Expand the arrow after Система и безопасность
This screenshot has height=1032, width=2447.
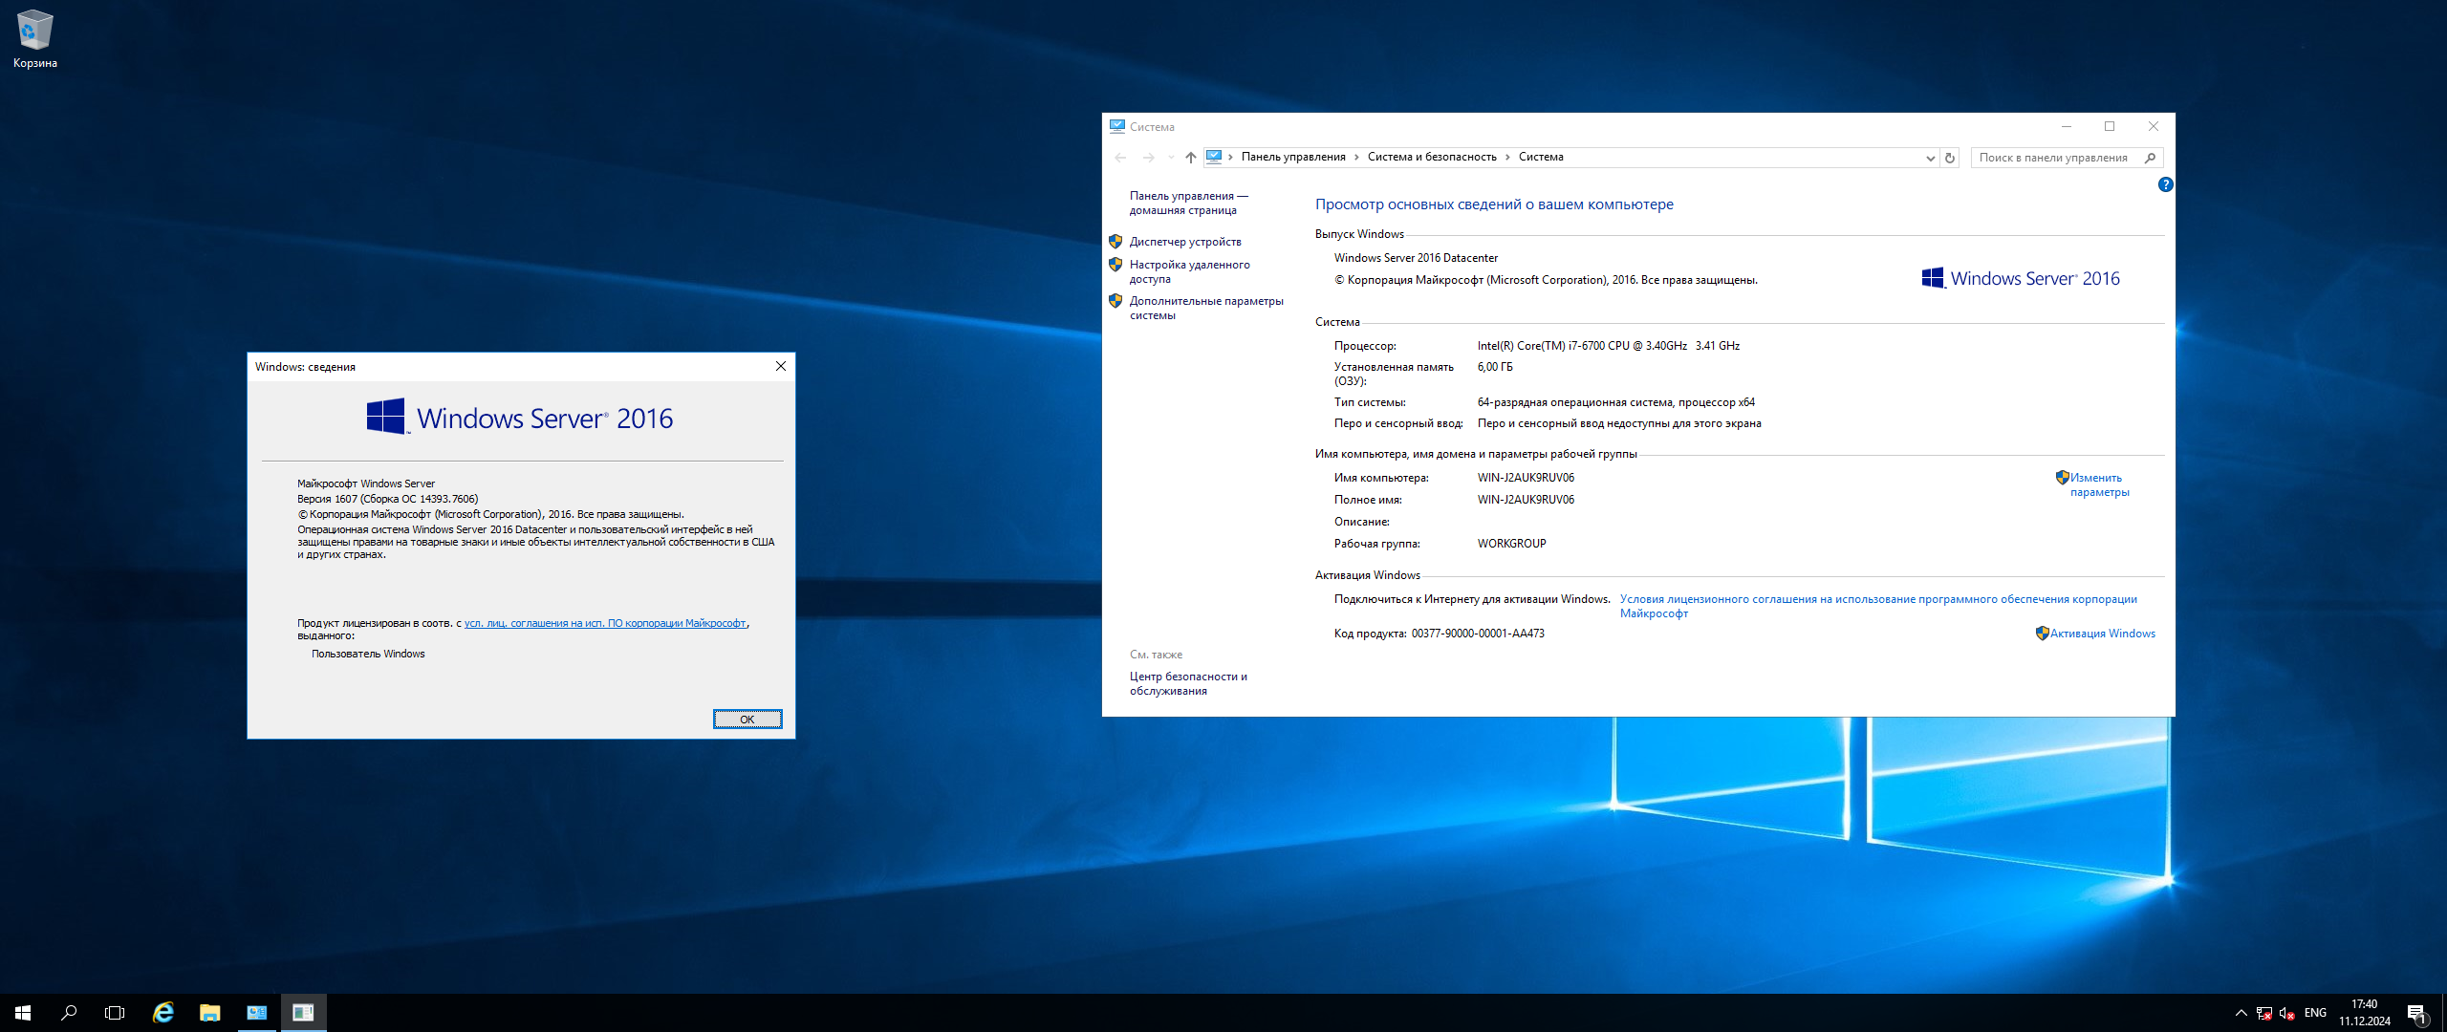1507,157
